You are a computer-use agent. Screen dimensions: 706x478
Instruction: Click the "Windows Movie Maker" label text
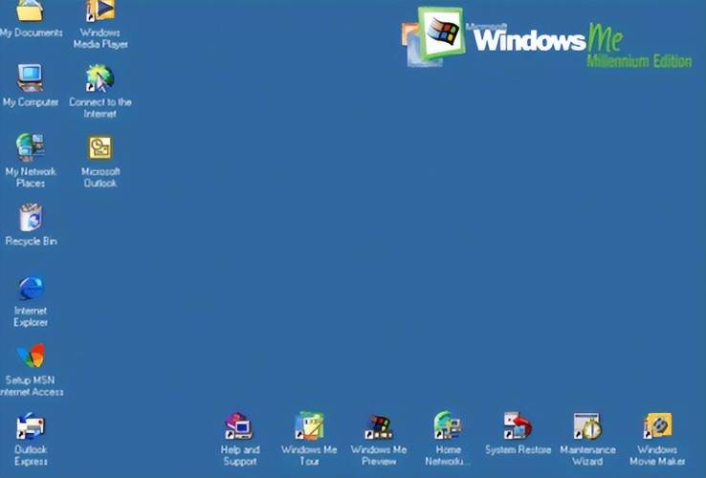(657, 455)
